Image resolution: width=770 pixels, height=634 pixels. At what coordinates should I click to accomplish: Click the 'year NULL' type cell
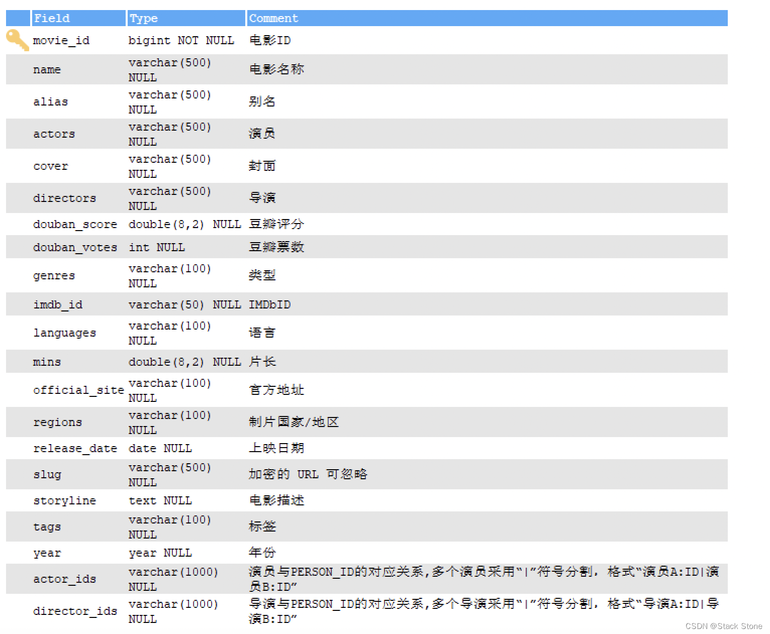[160, 553]
